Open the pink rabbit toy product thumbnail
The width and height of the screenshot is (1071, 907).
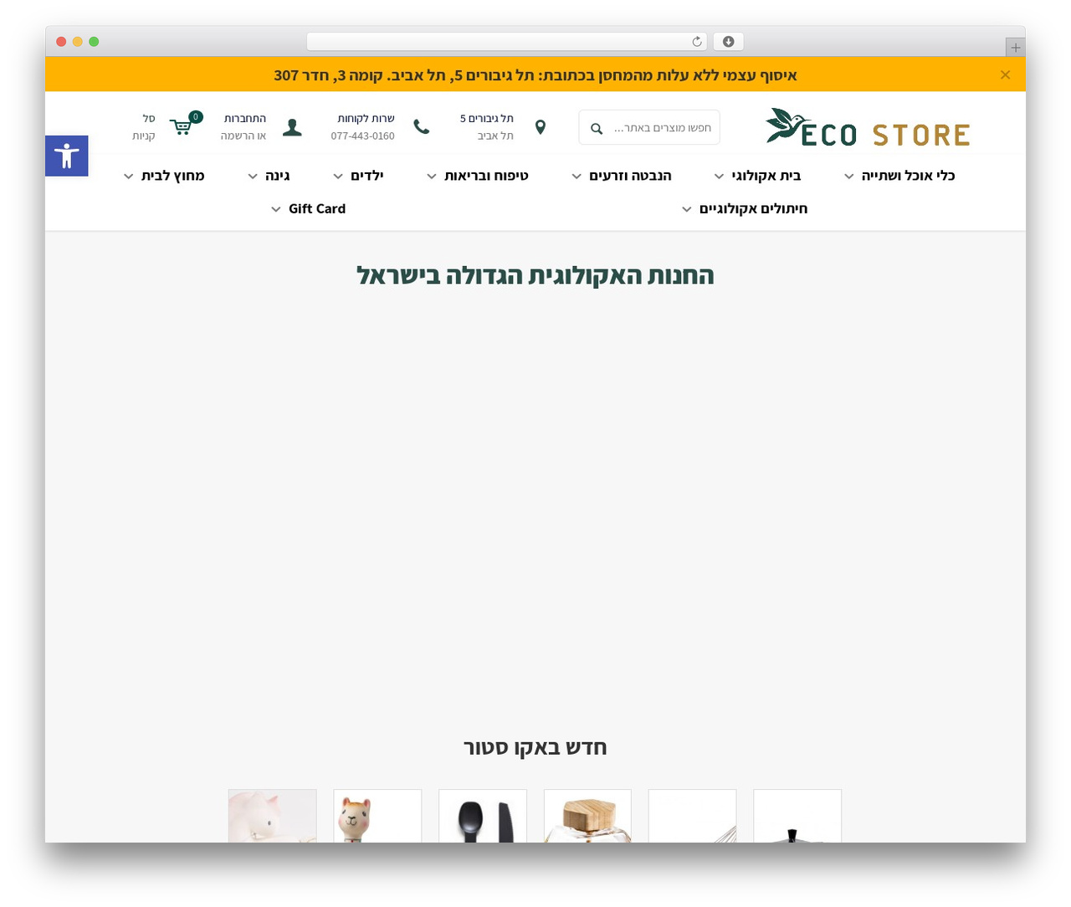coord(273,816)
